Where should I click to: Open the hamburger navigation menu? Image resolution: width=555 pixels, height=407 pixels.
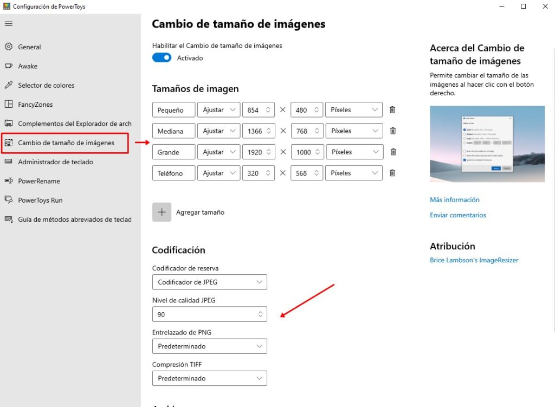coord(9,24)
